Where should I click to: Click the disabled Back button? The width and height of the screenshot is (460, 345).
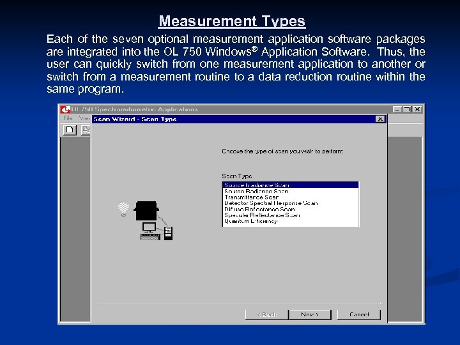266,314
